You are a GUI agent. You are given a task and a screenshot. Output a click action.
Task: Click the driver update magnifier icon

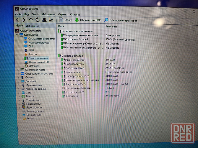[x=106, y=20]
